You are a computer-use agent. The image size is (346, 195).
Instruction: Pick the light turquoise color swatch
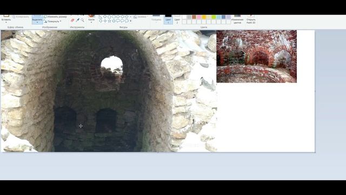[x=218, y=17]
